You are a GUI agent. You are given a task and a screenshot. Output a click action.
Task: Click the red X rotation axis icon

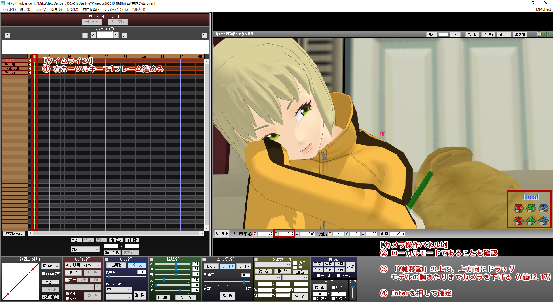coord(518,208)
